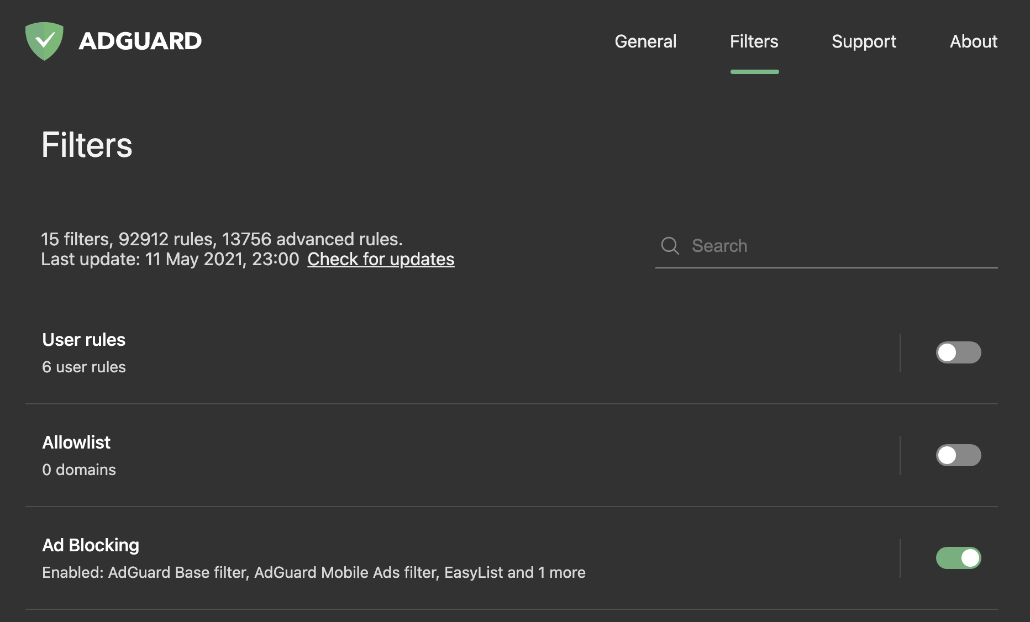
Task: Switch to the General tab
Action: click(645, 41)
